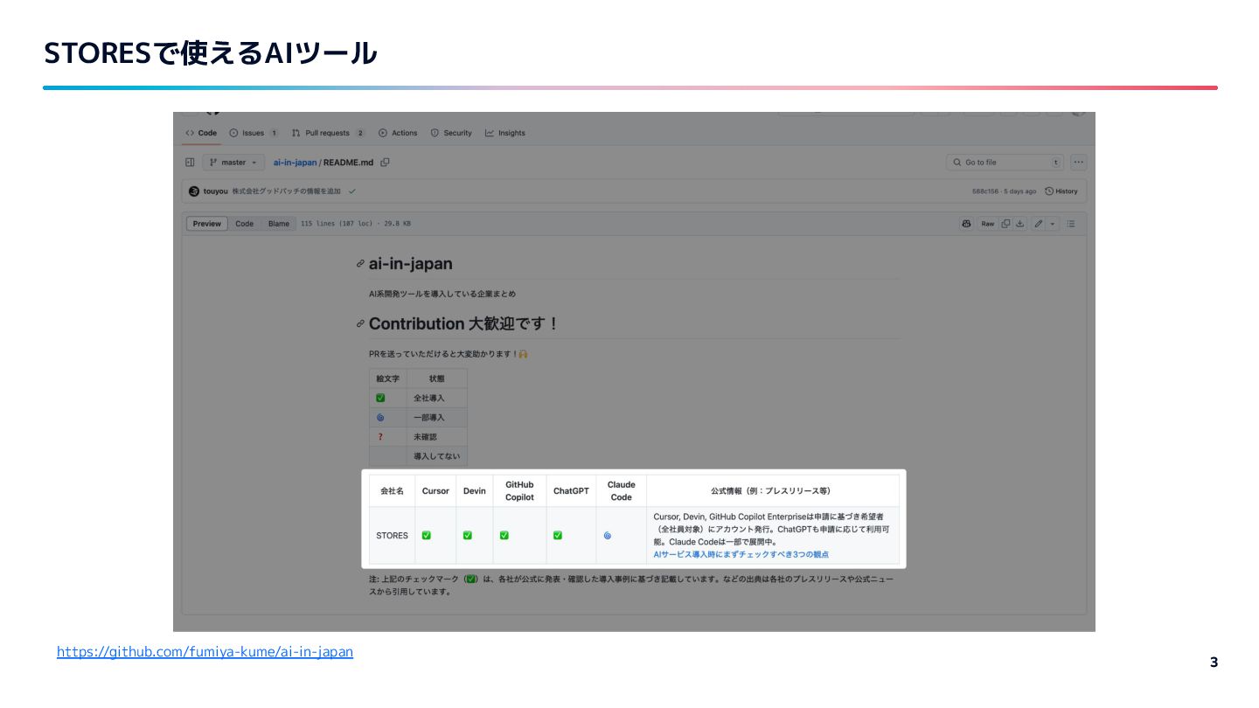Click STORES checkmark under GitHub Copilot
This screenshot has height=708, width=1259.
click(504, 535)
